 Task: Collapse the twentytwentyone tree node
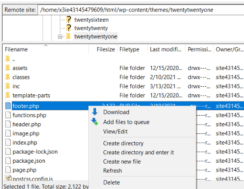click(x=60, y=36)
